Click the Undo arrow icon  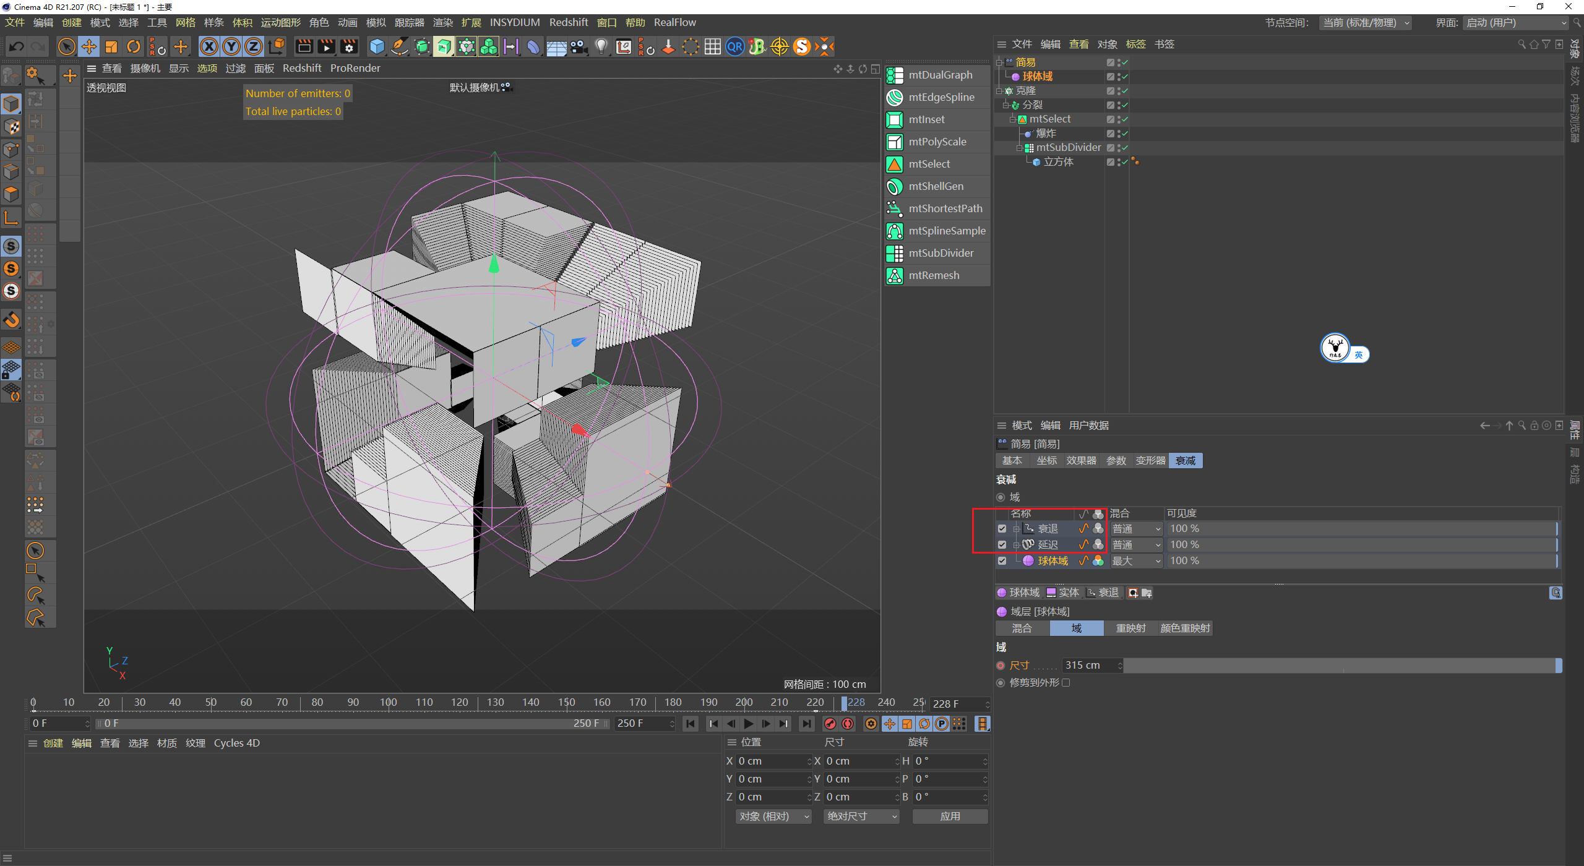[x=17, y=46]
